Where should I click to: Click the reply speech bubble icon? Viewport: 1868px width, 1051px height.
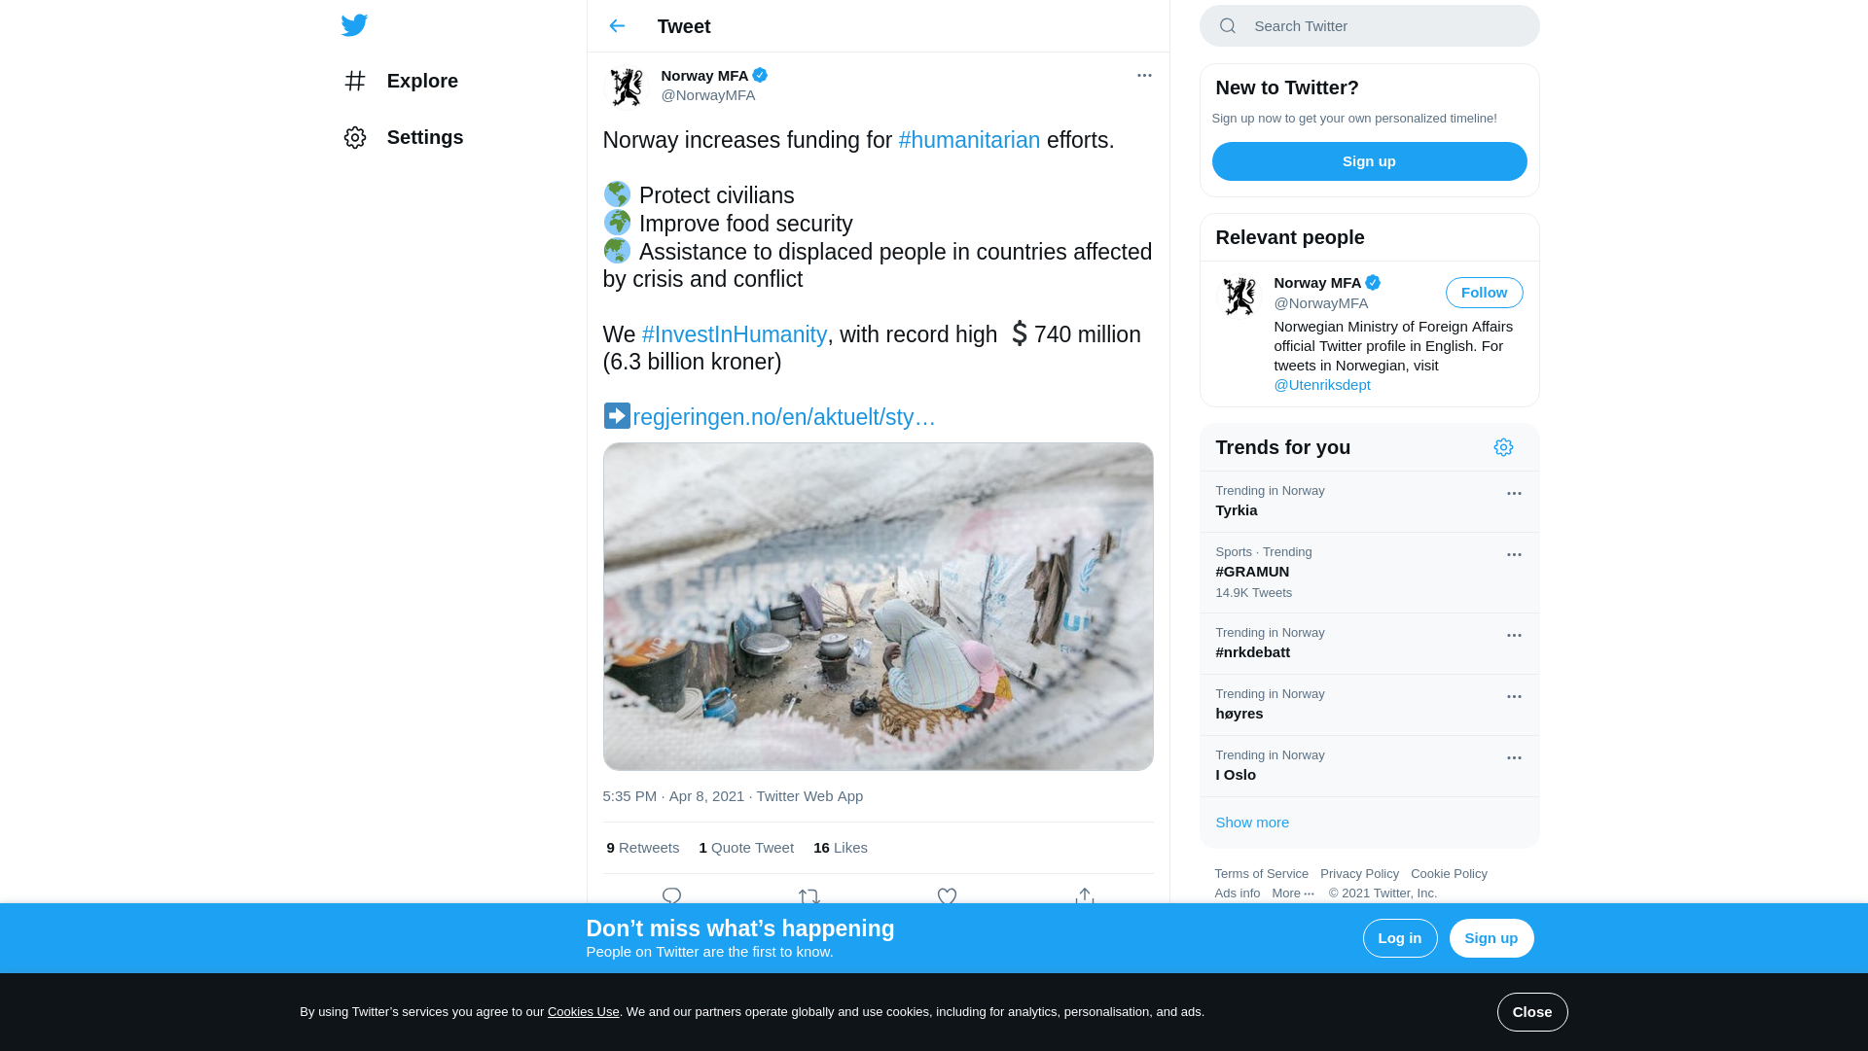click(x=671, y=895)
